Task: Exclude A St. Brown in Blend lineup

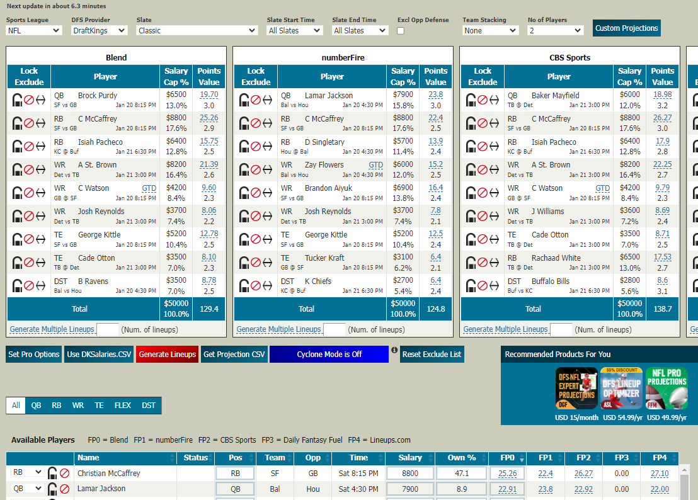Action: (29, 169)
